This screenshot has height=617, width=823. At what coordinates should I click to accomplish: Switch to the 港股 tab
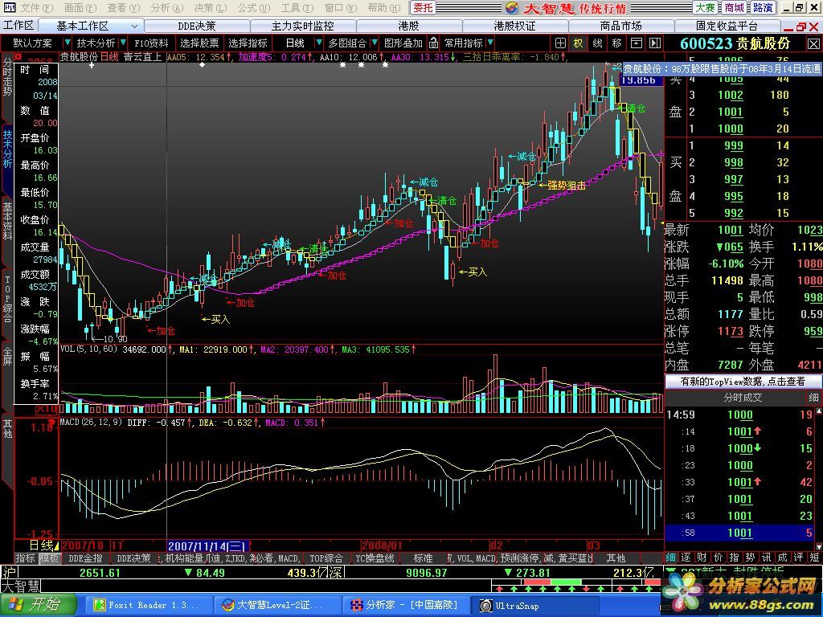[408, 26]
